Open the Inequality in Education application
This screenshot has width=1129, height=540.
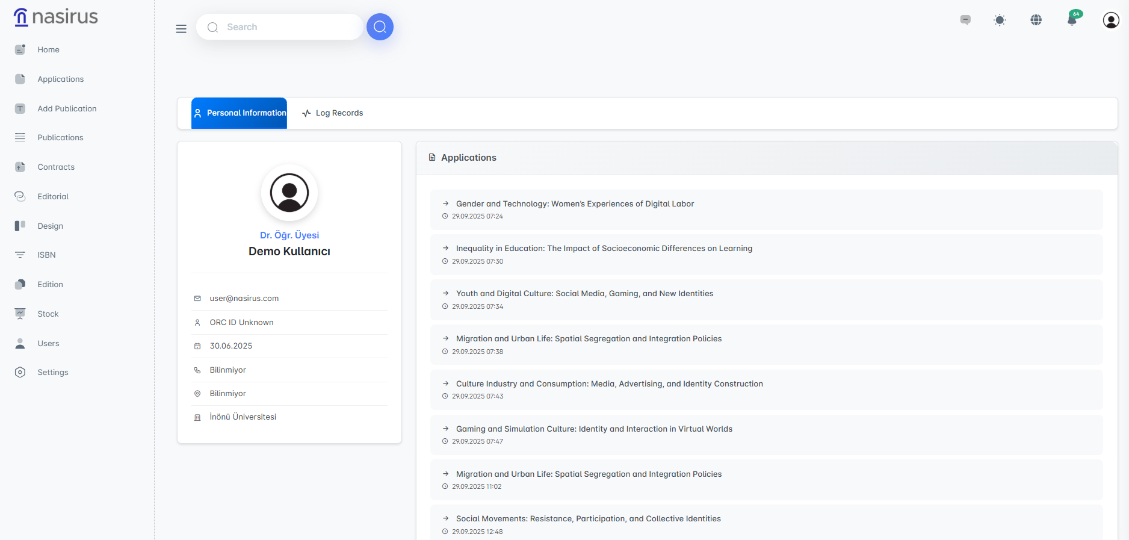604,249
